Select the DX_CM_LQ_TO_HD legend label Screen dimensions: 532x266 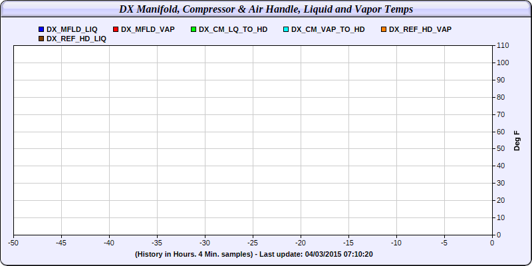point(233,29)
